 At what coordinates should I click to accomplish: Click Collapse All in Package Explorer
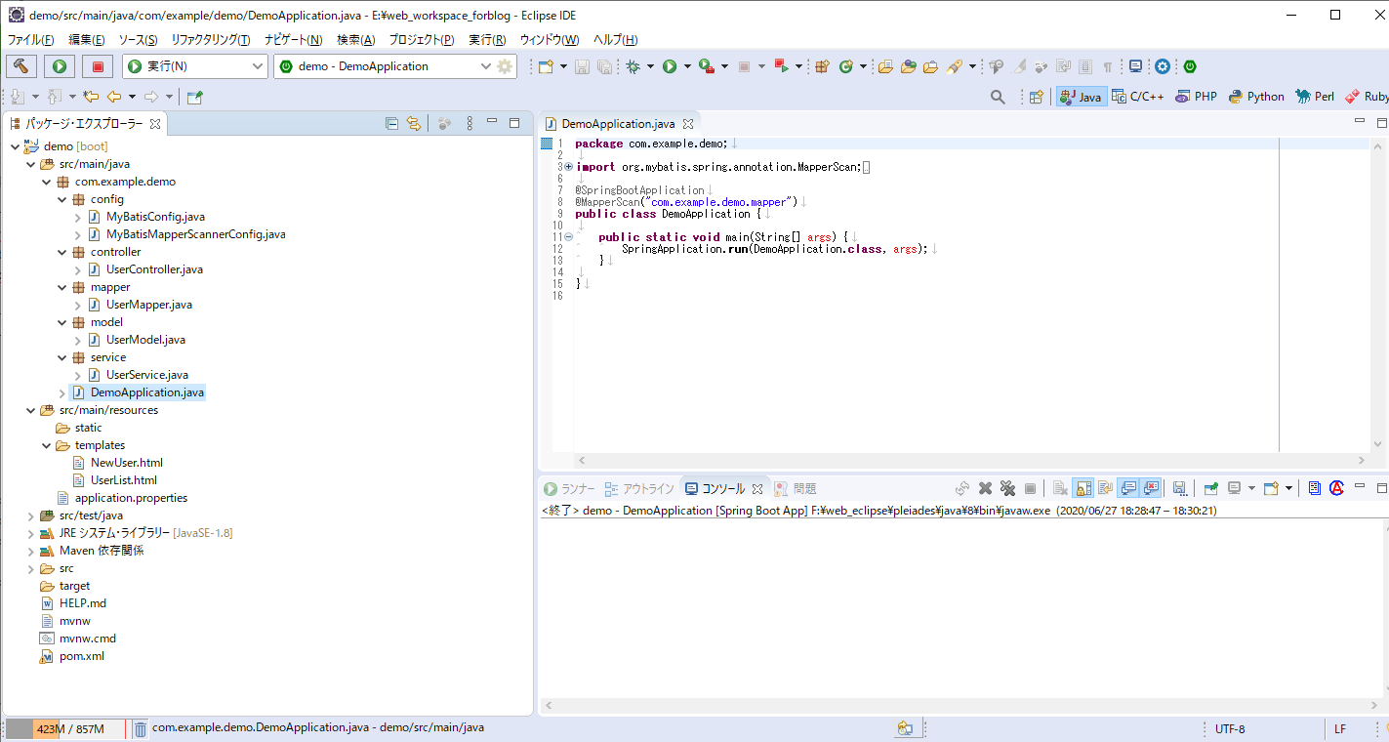click(391, 123)
